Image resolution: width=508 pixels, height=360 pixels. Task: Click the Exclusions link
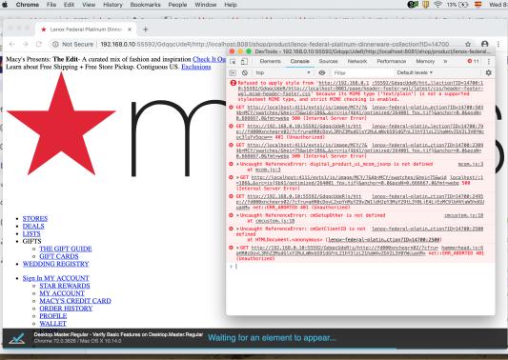pyautogui.click(x=196, y=67)
